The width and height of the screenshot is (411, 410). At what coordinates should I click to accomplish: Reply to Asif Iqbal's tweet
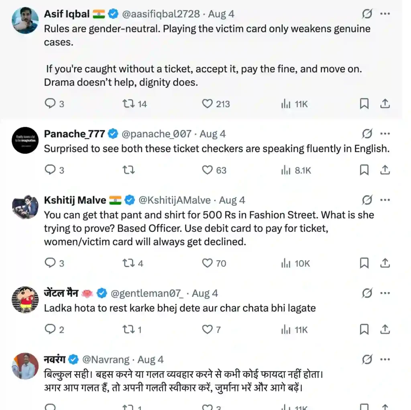50,104
